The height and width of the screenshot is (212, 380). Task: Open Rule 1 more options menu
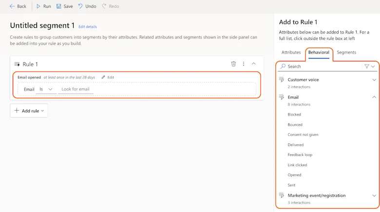[244, 64]
